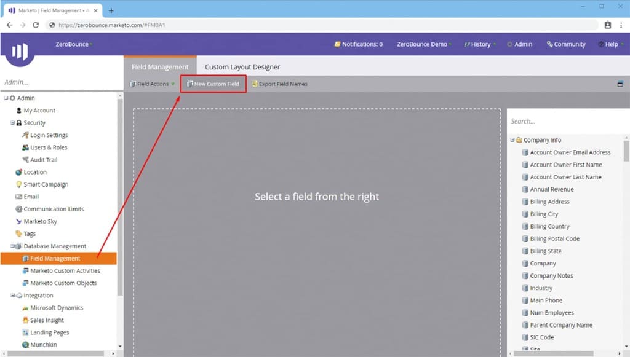The image size is (630, 357).
Task: Click the New Custom Field button
Action: (213, 84)
